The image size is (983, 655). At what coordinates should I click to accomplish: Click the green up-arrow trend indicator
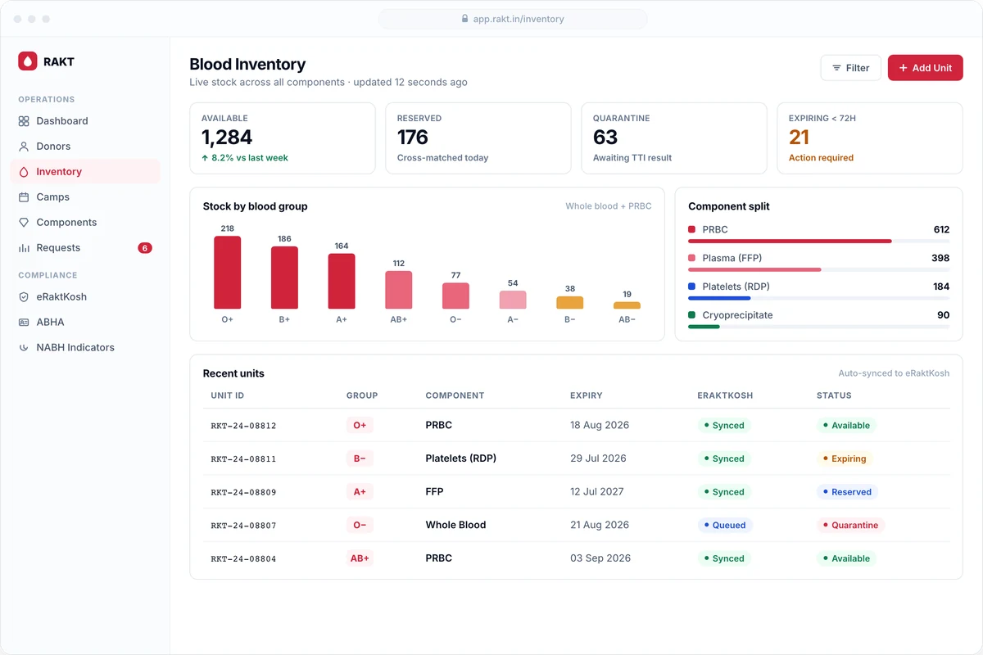(205, 158)
